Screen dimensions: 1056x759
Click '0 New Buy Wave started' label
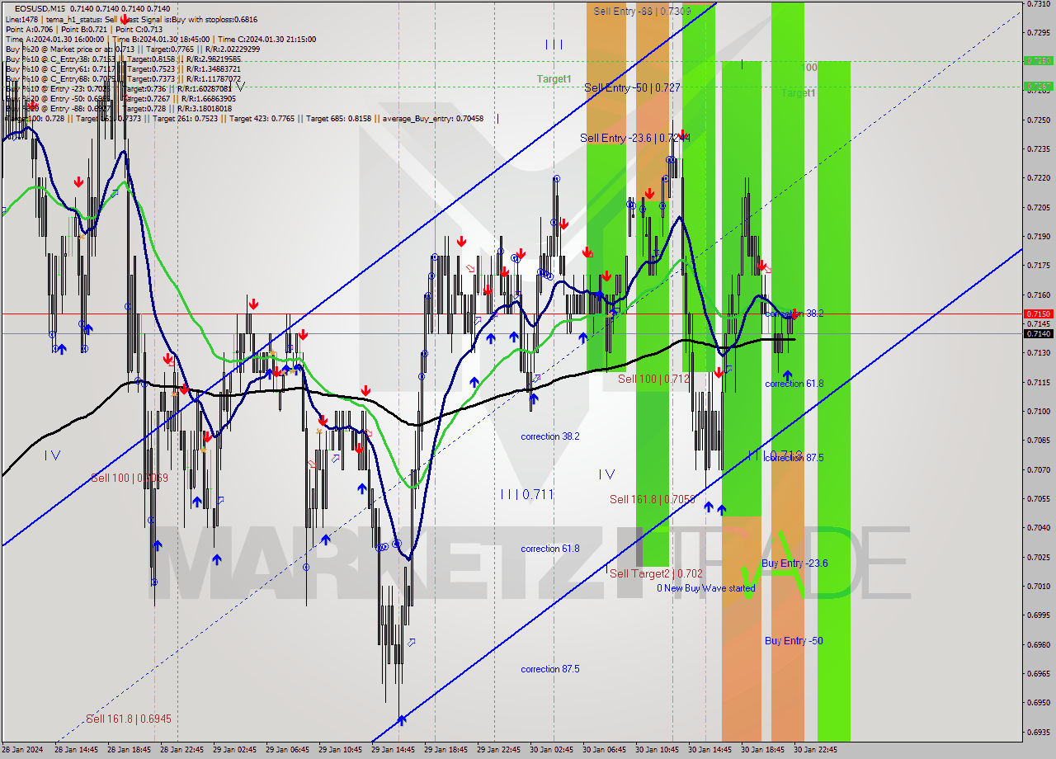705,588
